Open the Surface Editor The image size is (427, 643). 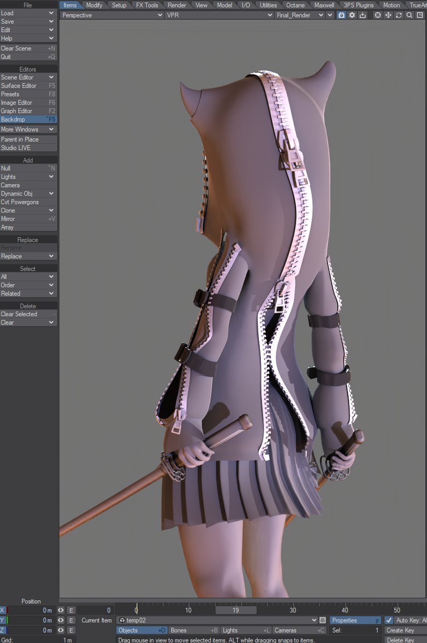click(28, 86)
